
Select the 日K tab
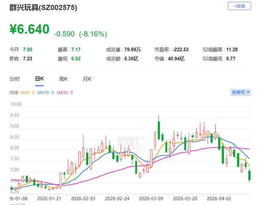39,79
